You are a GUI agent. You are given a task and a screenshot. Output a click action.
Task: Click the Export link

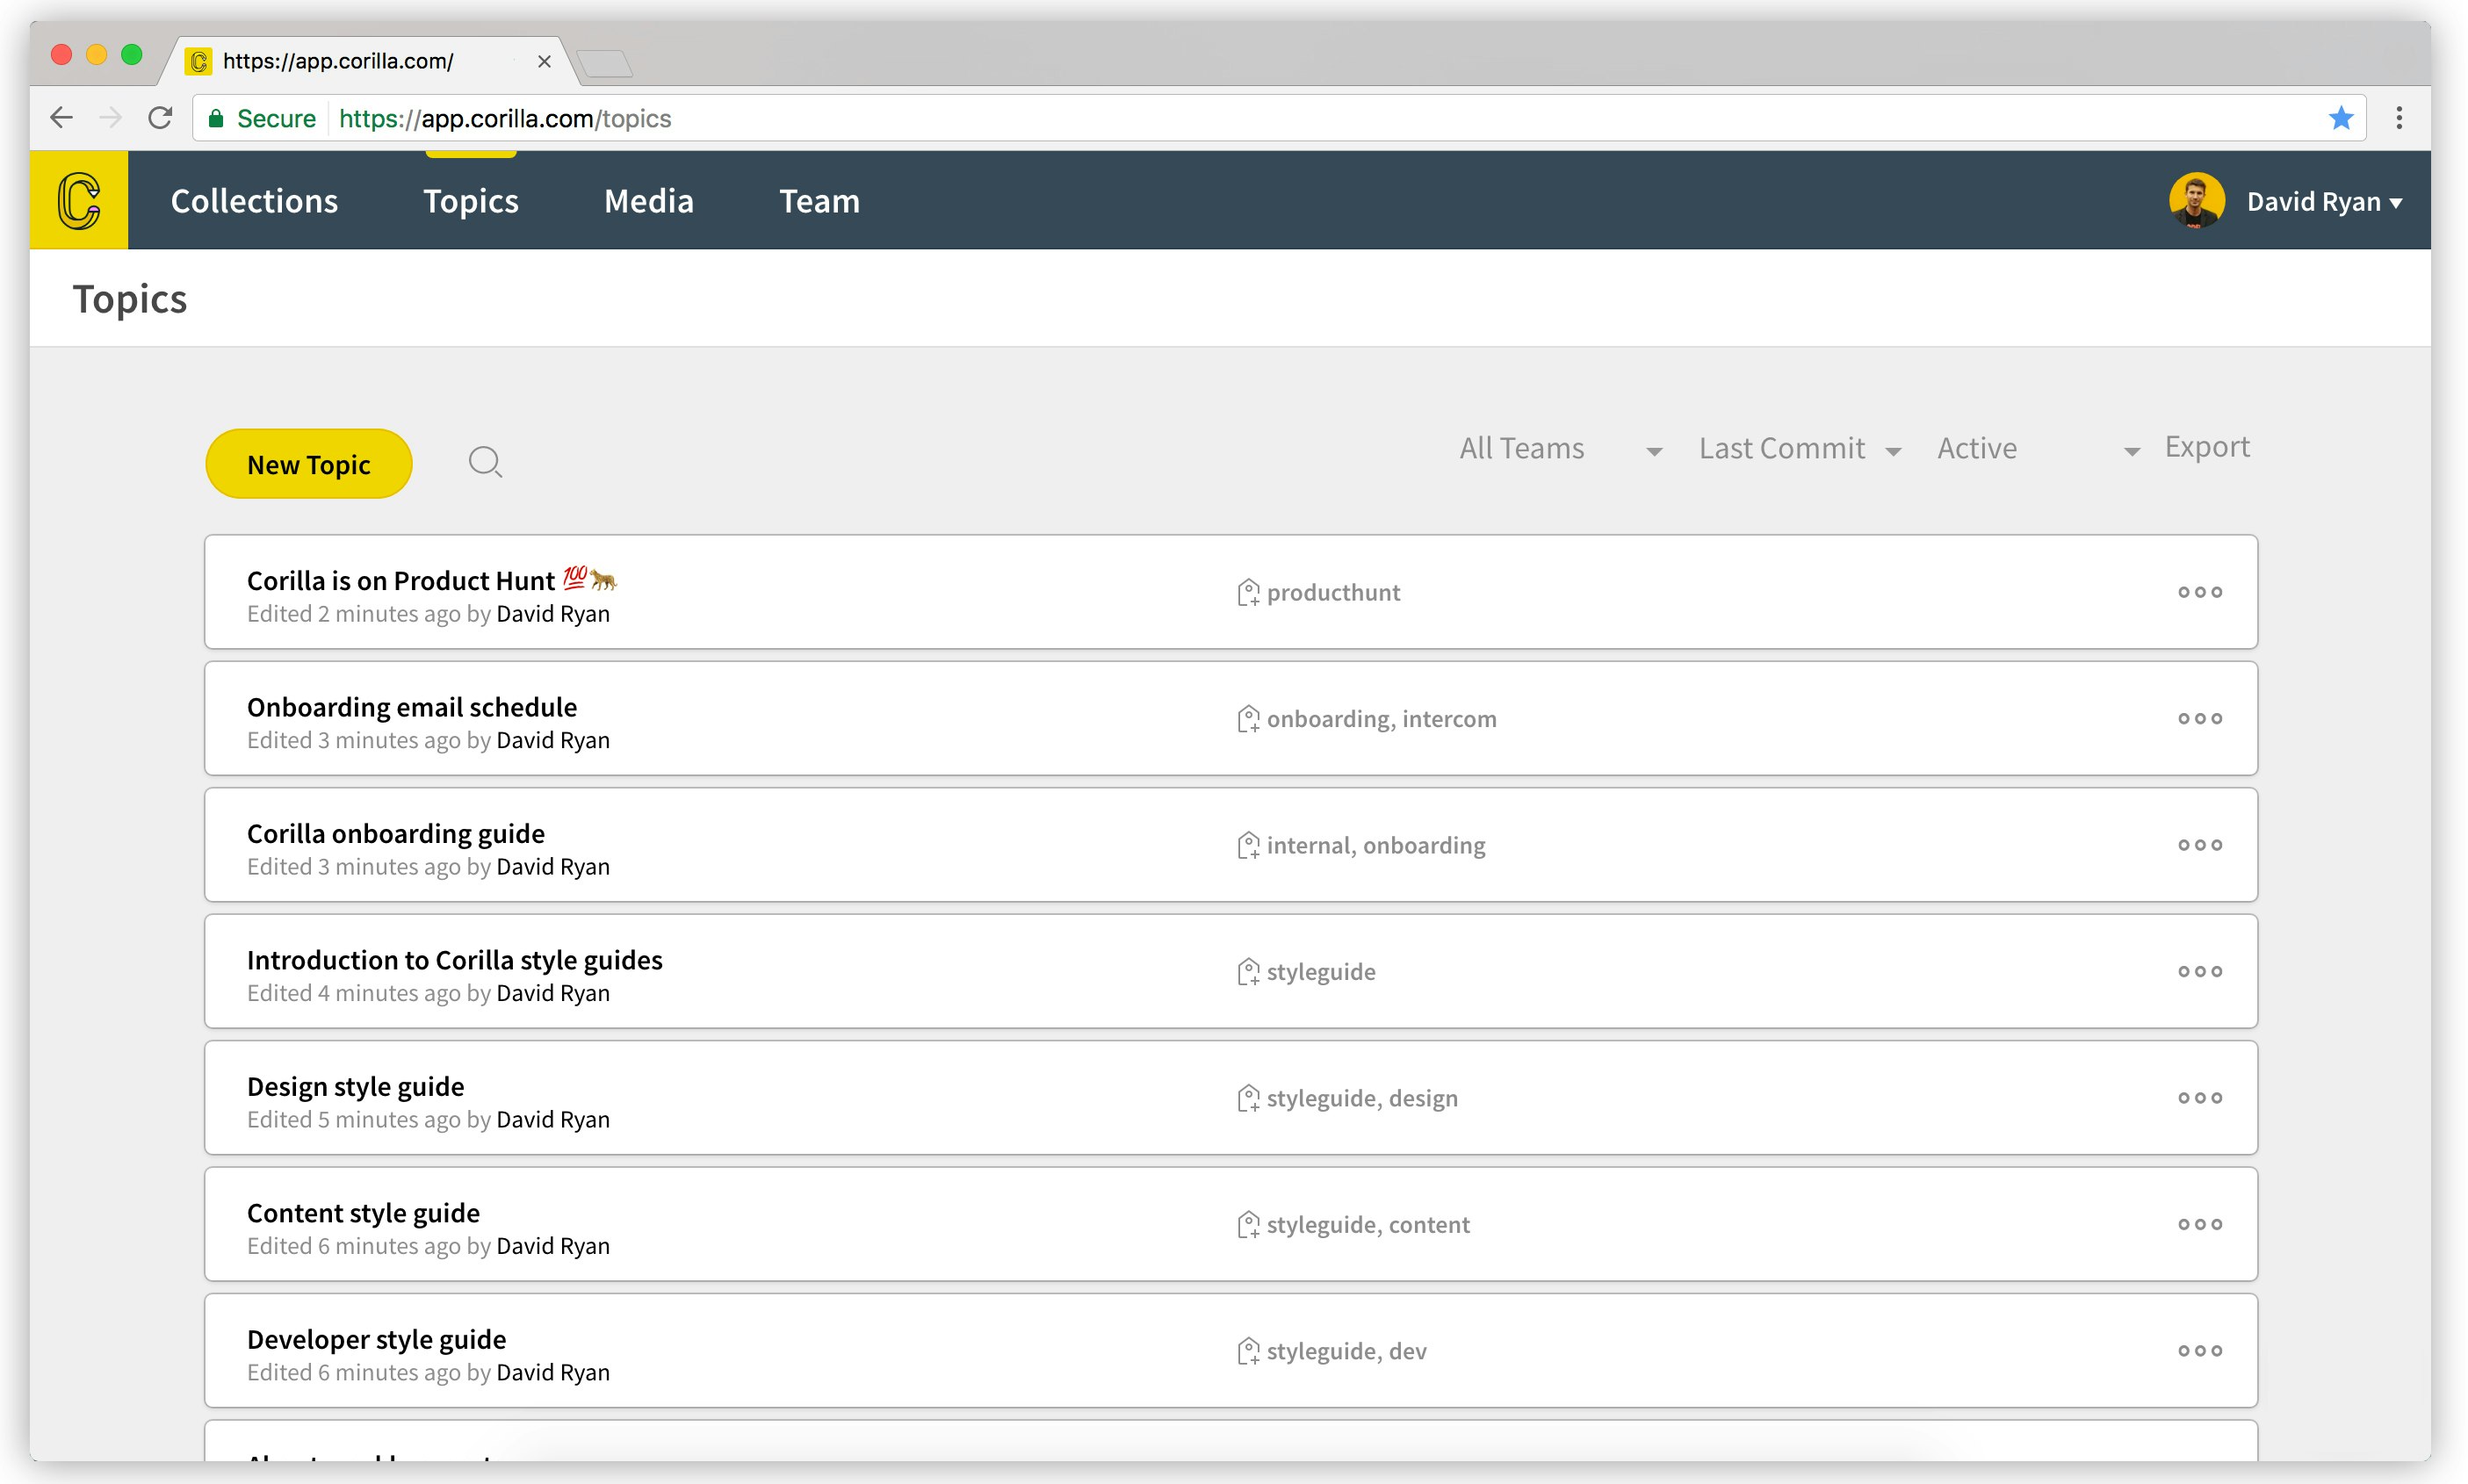tap(2206, 447)
